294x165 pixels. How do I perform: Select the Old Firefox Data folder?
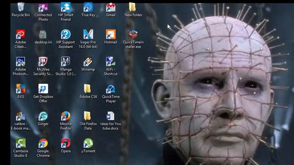tap(87, 115)
